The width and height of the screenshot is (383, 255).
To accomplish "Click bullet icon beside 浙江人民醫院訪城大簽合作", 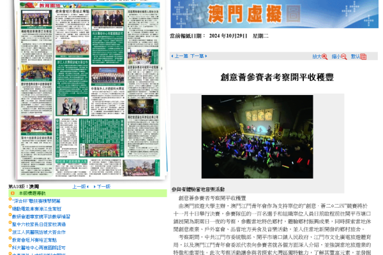I will point(10,231).
